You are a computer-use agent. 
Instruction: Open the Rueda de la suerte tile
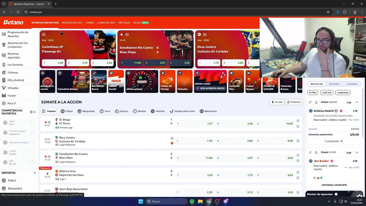[x=47, y=81]
